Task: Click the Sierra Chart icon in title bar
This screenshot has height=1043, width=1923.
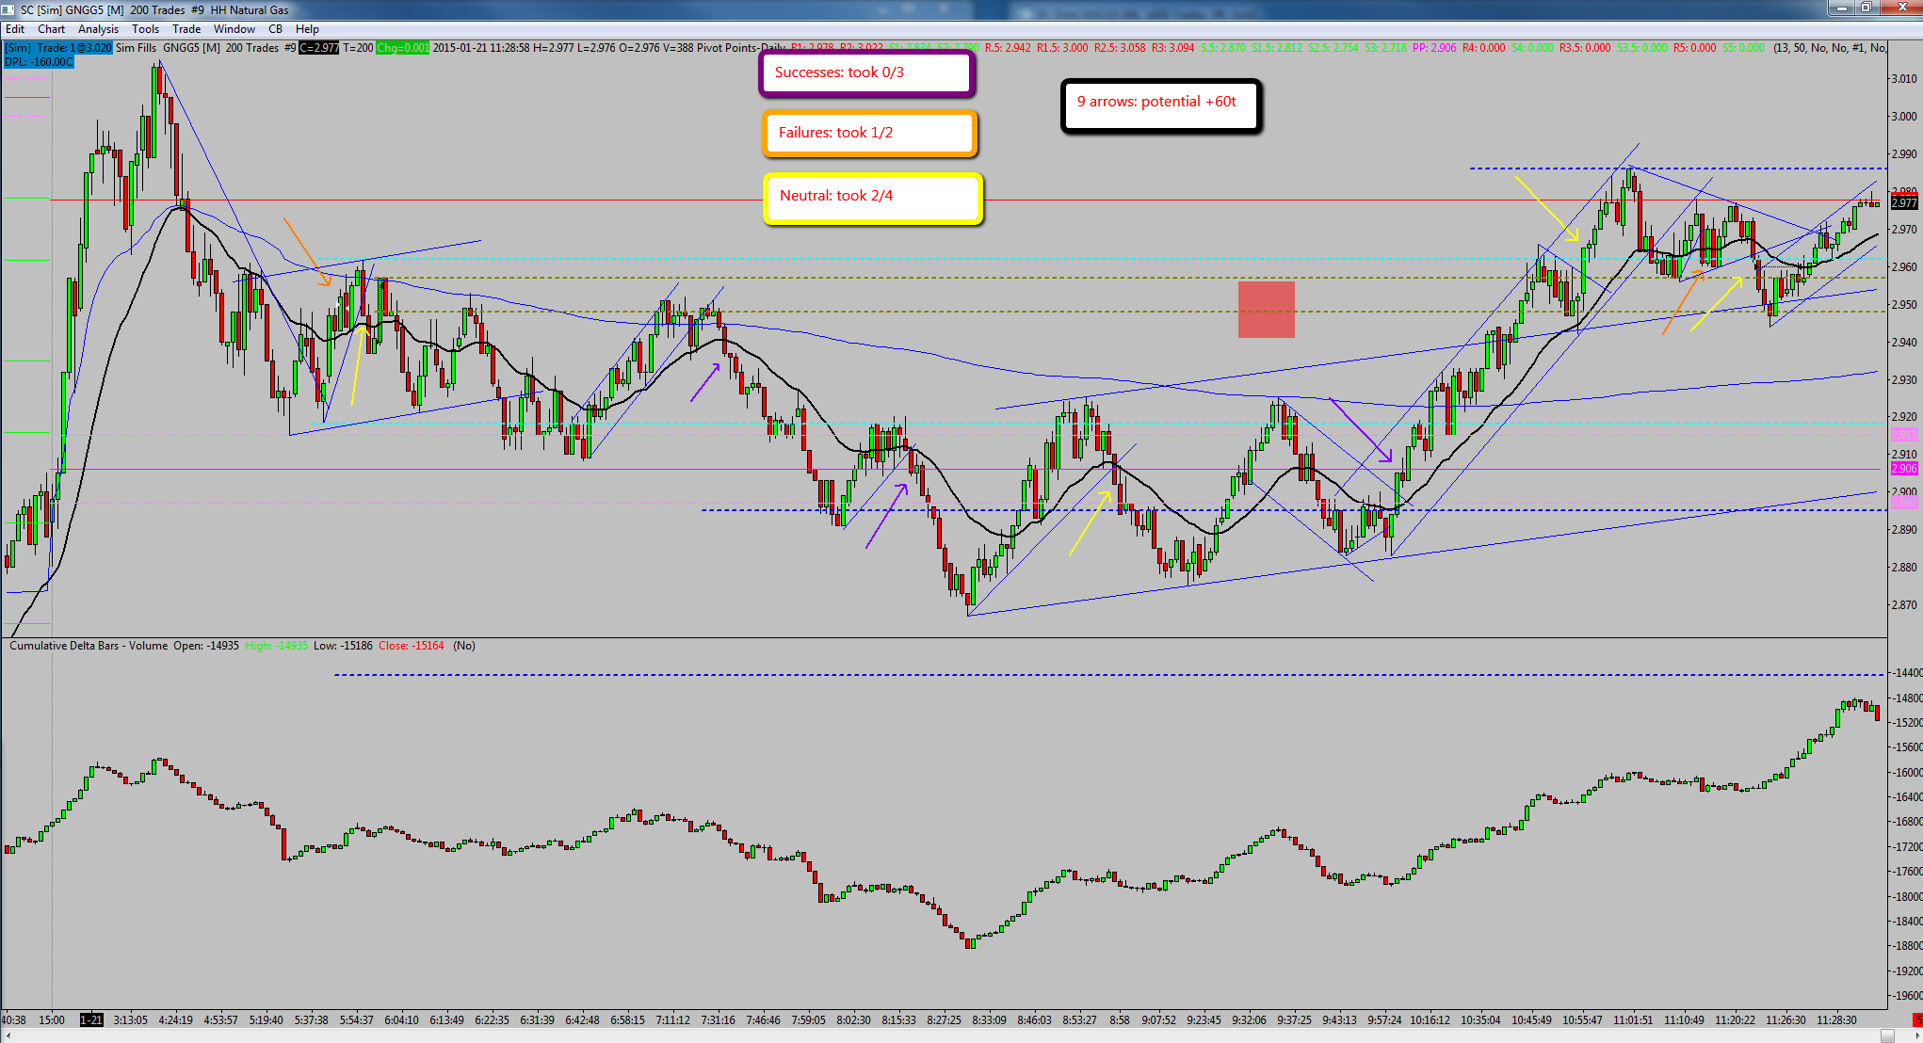Action: [8, 9]
